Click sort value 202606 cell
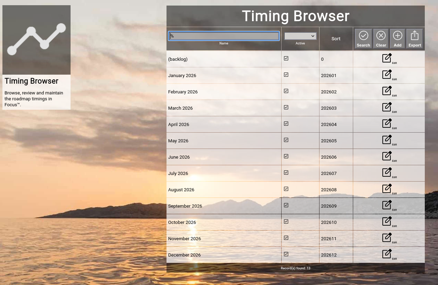This screenshot has height=285, width=438. click(329, 157)
